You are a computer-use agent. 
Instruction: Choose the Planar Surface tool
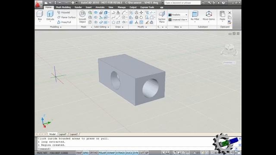pyautogui.click(x=66, y=17)
